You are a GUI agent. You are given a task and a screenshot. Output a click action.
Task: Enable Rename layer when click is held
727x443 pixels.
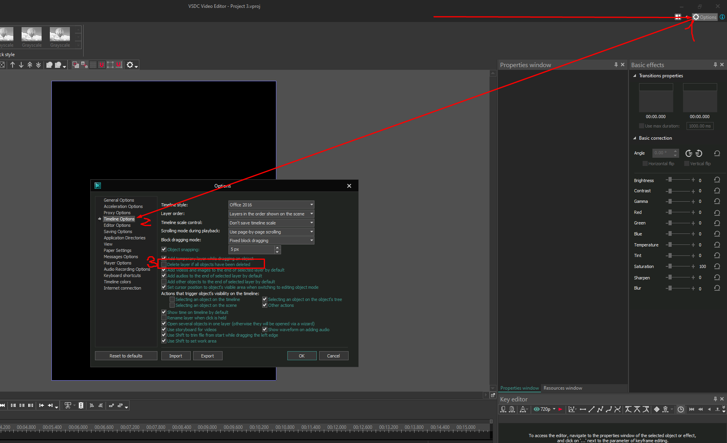coord(164,318)
